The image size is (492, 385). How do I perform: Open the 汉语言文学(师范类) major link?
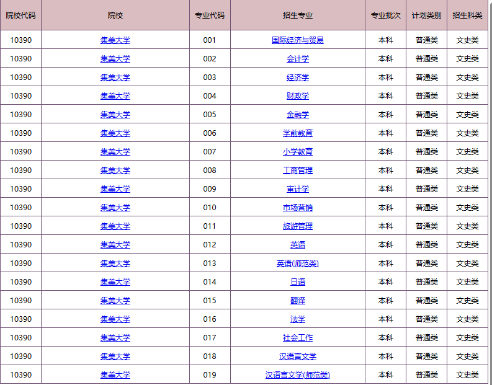[x=297, y=375]
